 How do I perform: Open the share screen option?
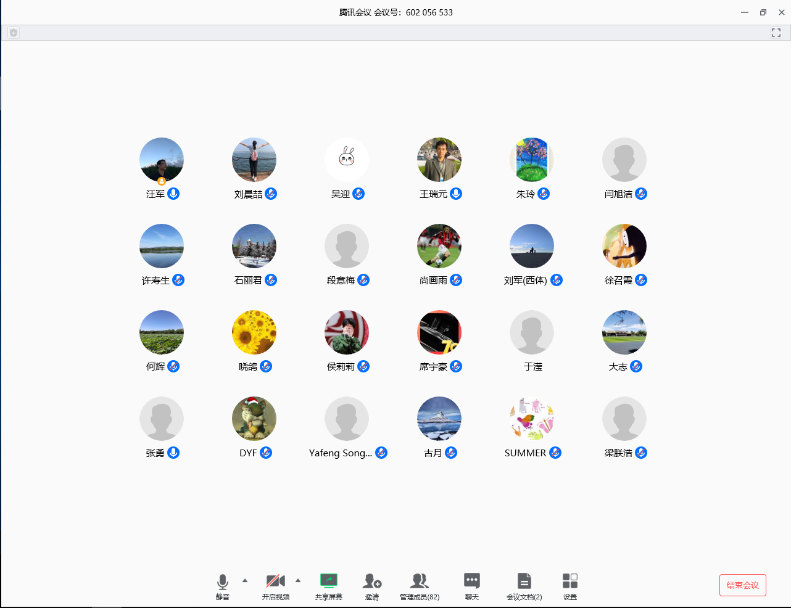pyautogui.click(x=328, y=581)
